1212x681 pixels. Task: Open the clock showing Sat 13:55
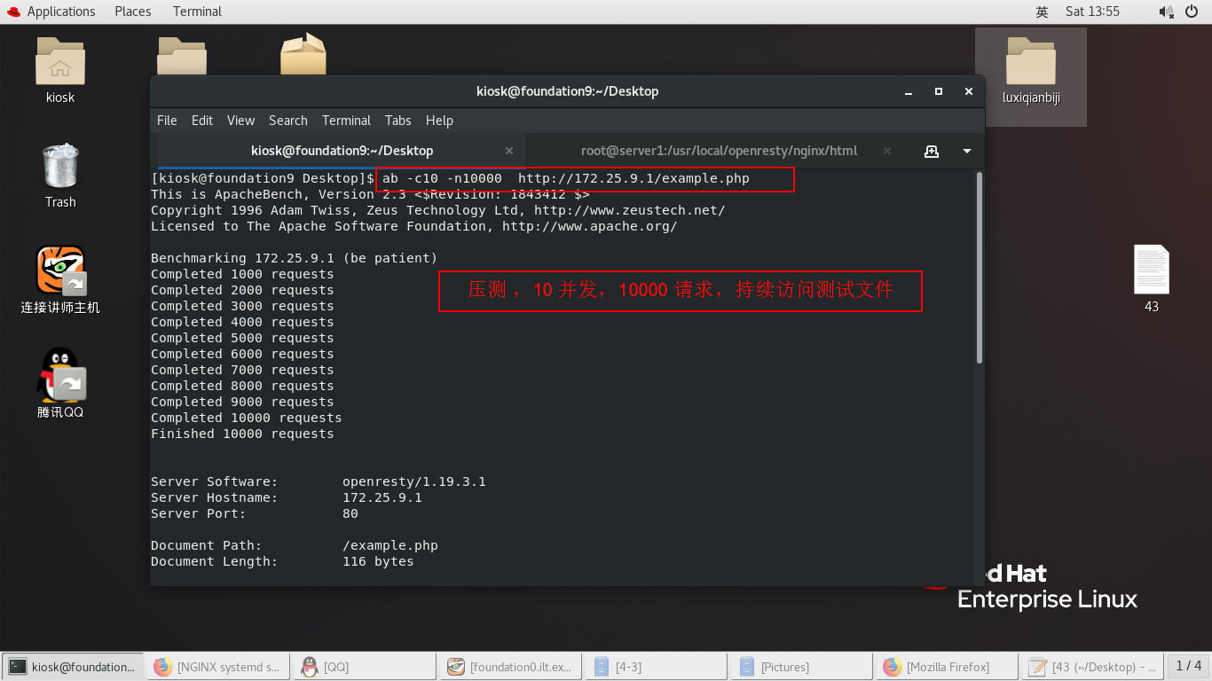[1092, 12]
